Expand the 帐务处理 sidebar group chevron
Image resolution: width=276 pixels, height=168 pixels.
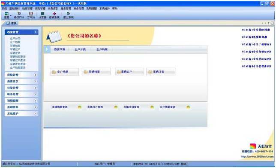coord(36,94)
